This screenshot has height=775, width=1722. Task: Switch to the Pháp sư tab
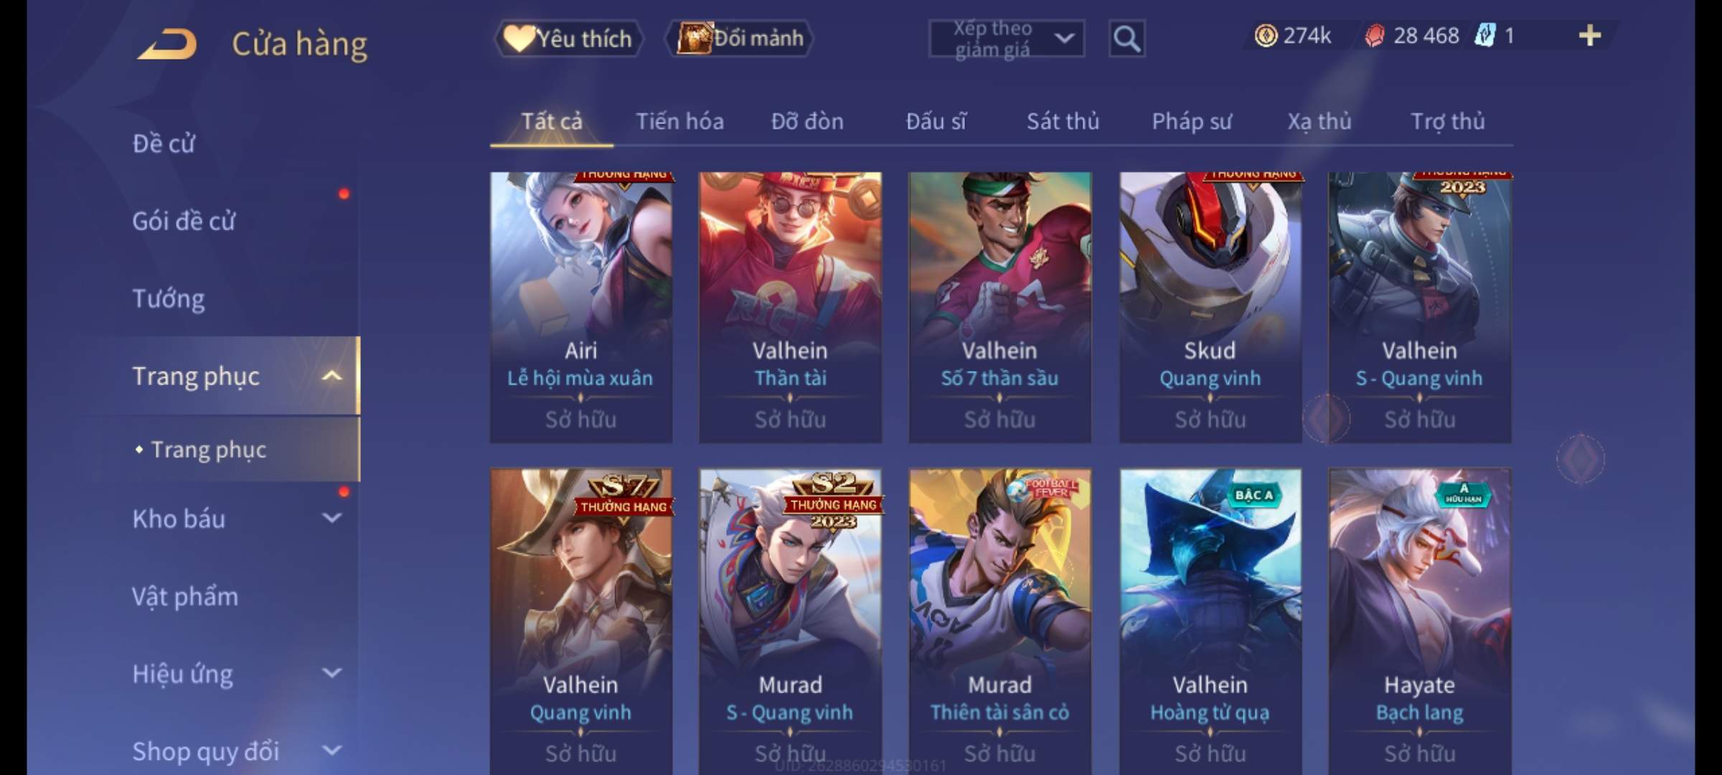point(1192,121)
